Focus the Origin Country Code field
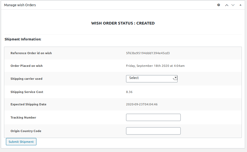The width and height of the screenshot is (247, 152). click(x=153, y=131)
